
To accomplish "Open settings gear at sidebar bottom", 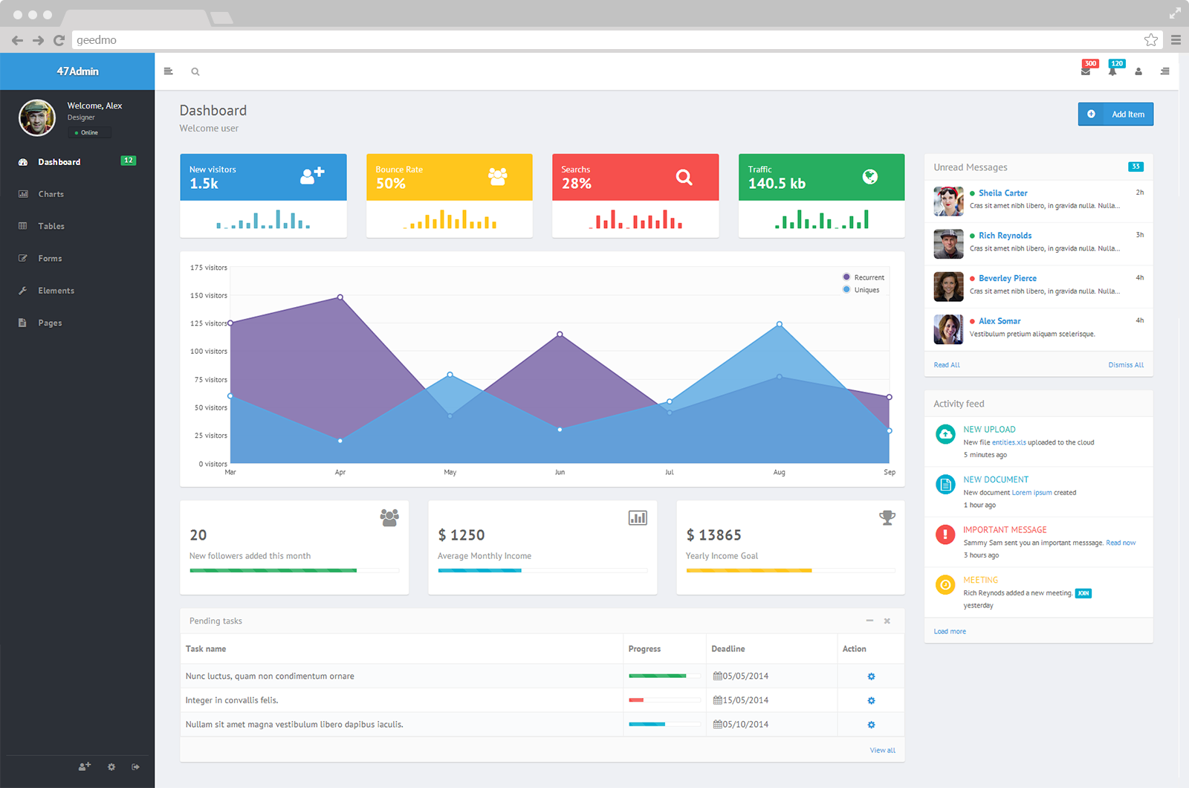I will coord(111,766).
